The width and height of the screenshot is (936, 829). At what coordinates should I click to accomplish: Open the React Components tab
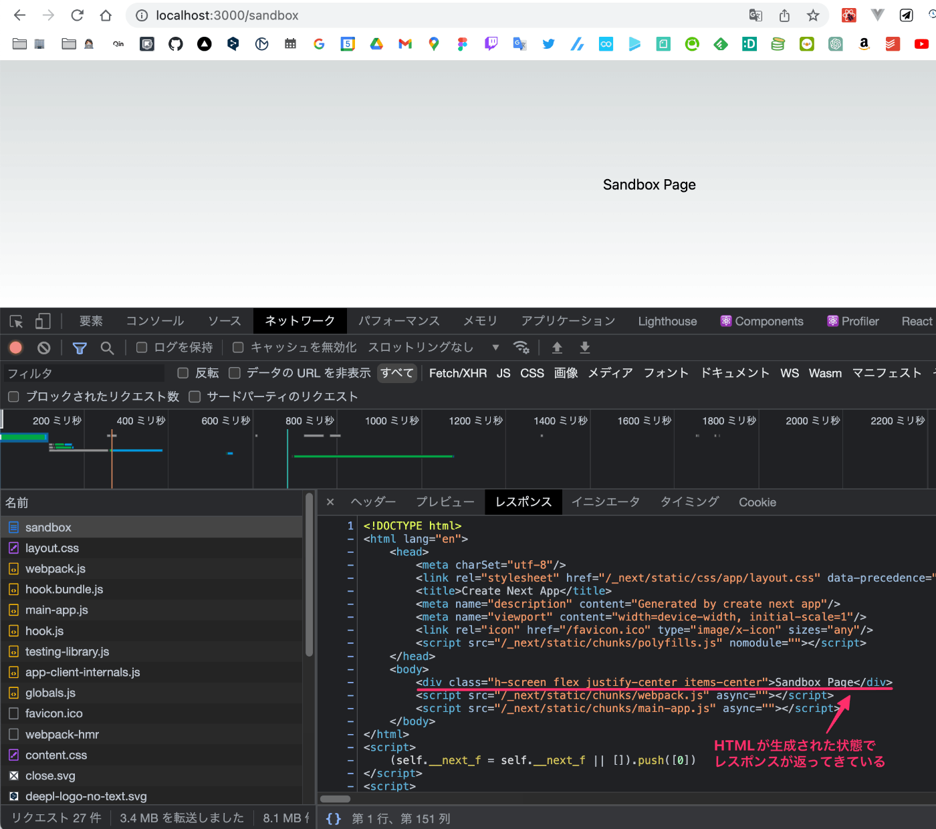pos(762,322)
